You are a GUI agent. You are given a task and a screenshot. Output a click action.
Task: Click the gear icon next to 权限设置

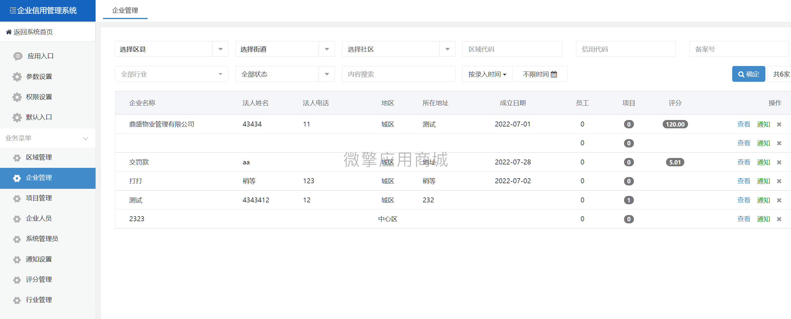pyautogui.click(x=17, y=97)
